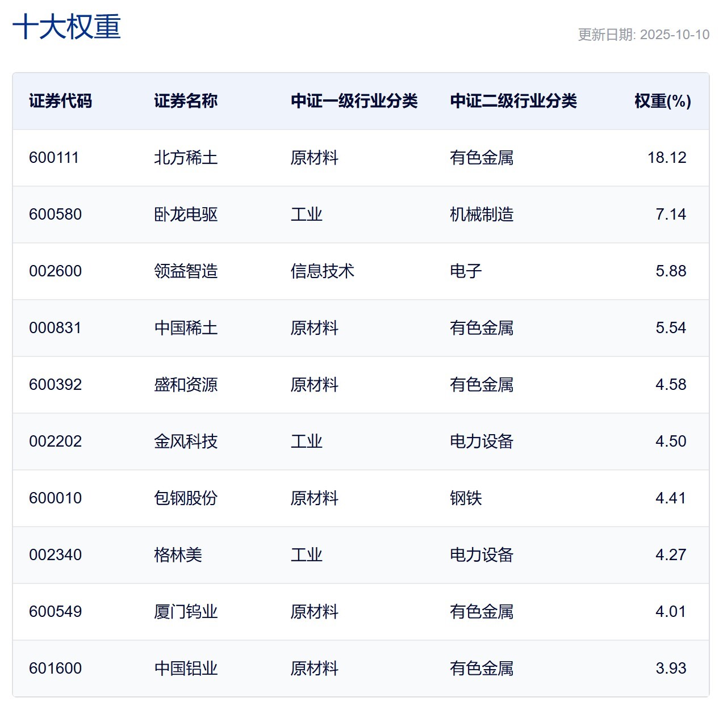This screenshot has height=706, width=719.
Task: Click stock name 中国铝业
Action: 186,669
